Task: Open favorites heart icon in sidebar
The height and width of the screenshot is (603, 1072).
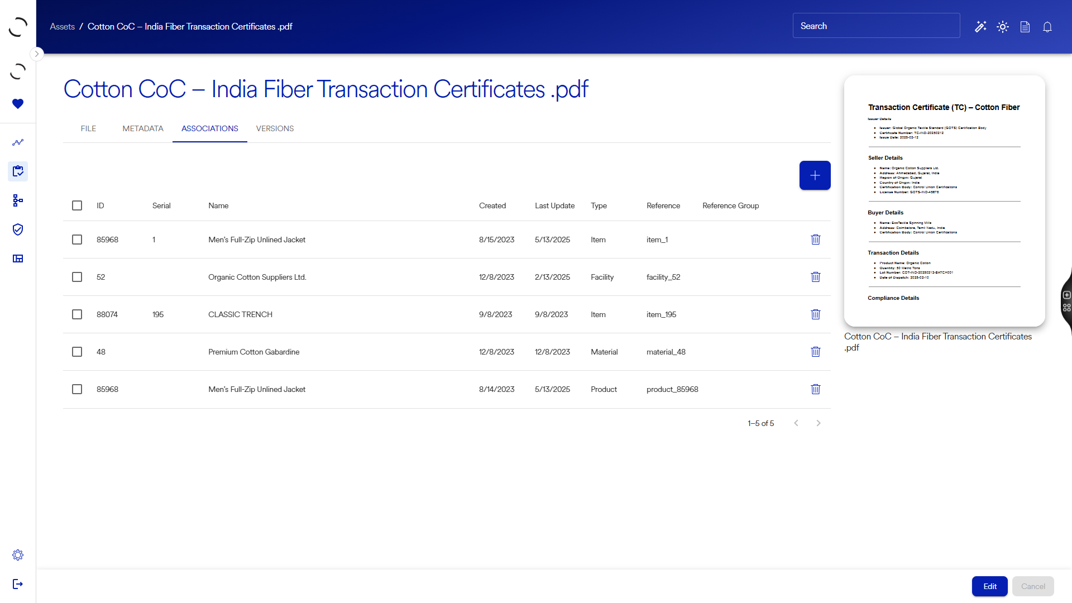Action: (x=18, y=104)
